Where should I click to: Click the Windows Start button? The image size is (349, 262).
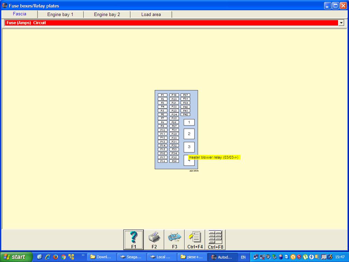point(16,257)
